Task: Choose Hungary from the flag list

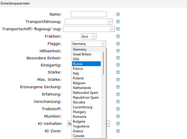Action: (x=86, y=112)
